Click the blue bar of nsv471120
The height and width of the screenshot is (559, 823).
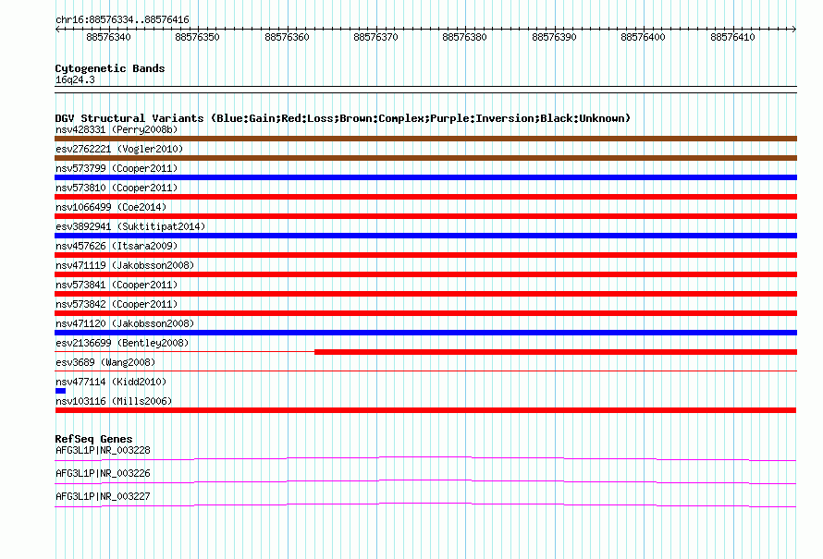(x=425, y=333)
